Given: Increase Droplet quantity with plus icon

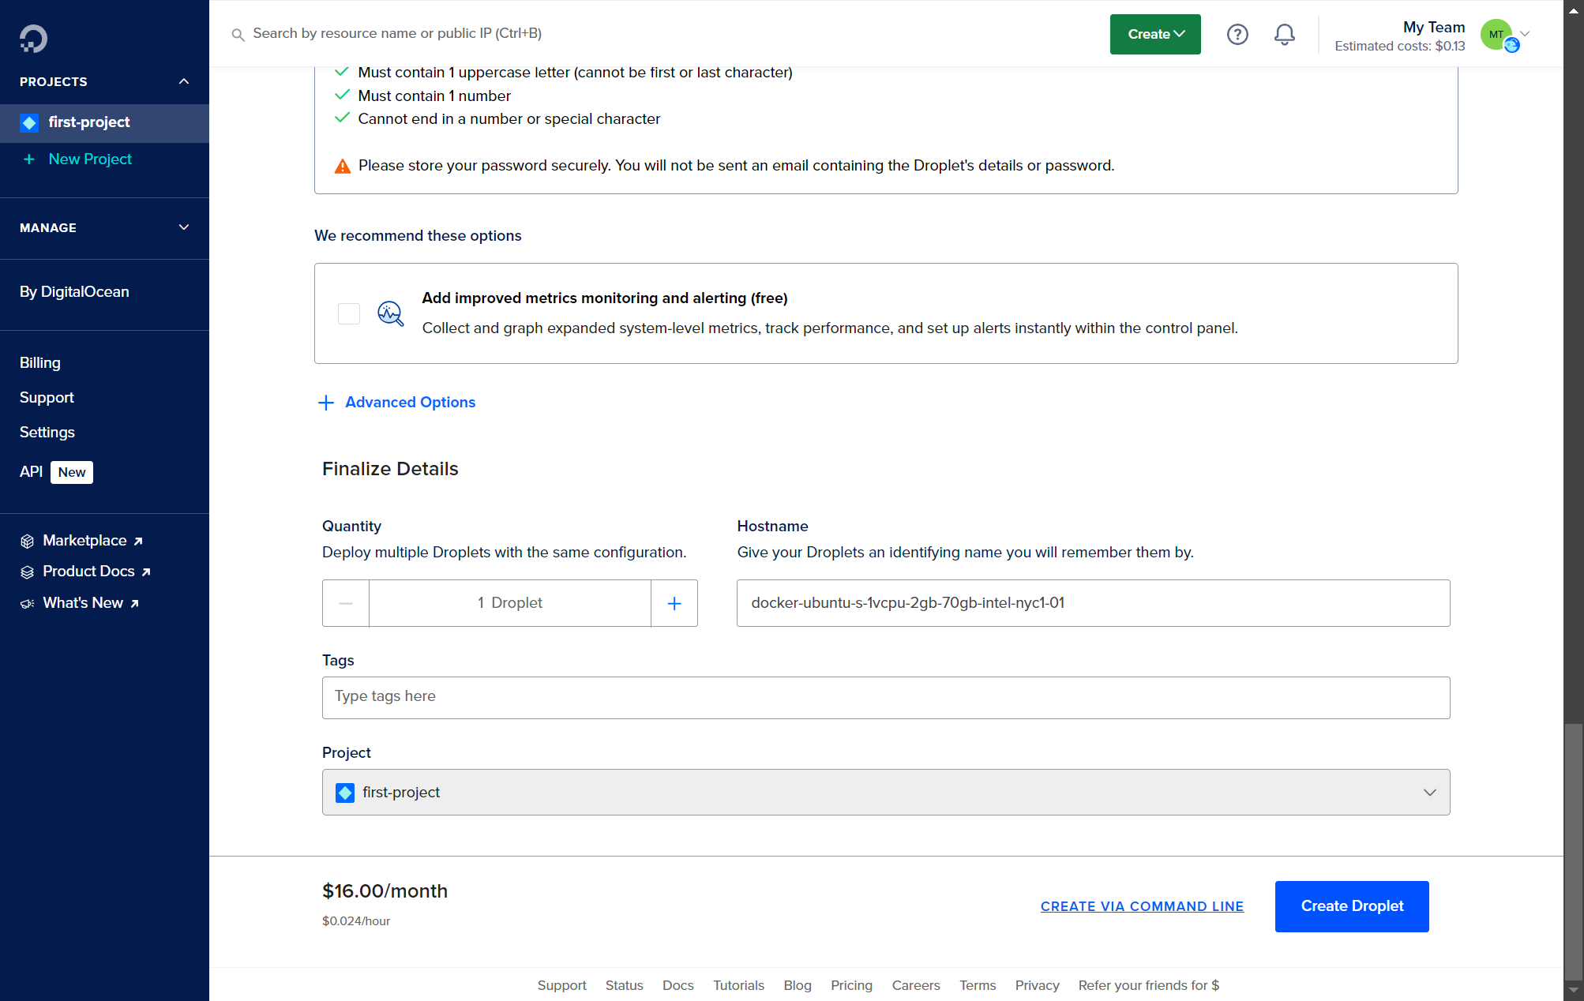Looking at the screenshot, I should pyautogui.click(x=674, y=603).
